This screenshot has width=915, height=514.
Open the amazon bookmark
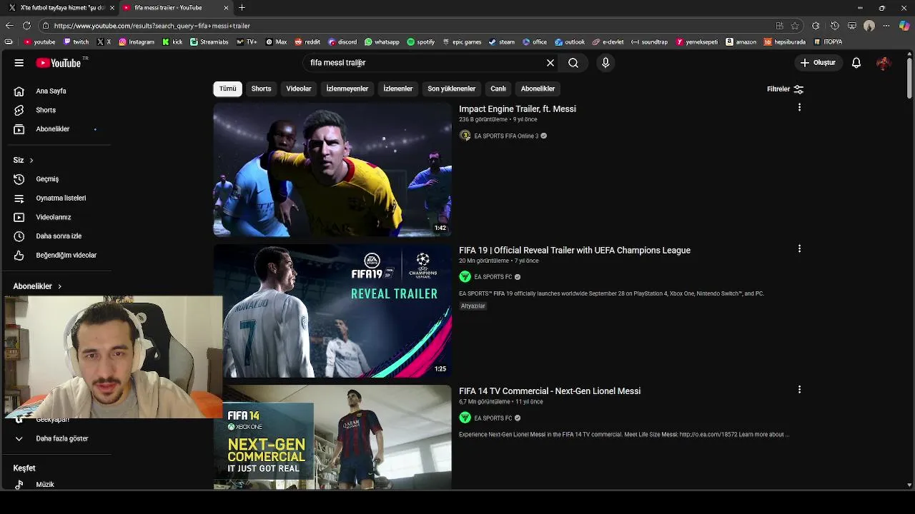click(x=741, y=42)
